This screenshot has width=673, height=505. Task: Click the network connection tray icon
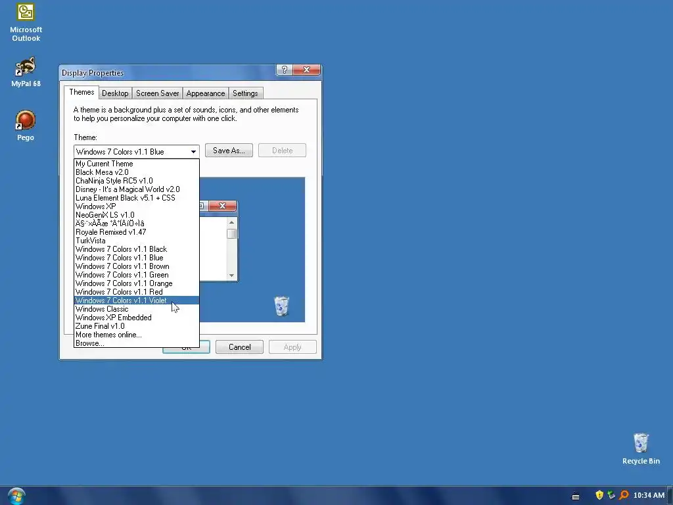[x=611, y=495]
